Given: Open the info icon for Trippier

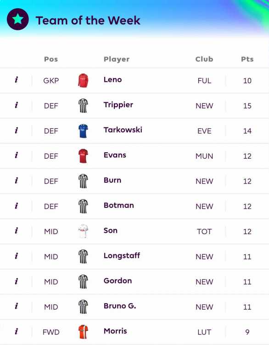Looking at the screenshot, I should pos(16,105).
